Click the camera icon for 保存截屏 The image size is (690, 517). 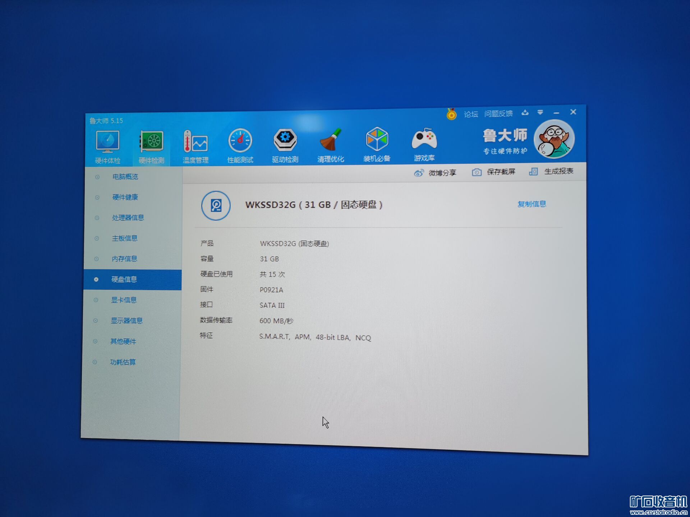point(477,172)
